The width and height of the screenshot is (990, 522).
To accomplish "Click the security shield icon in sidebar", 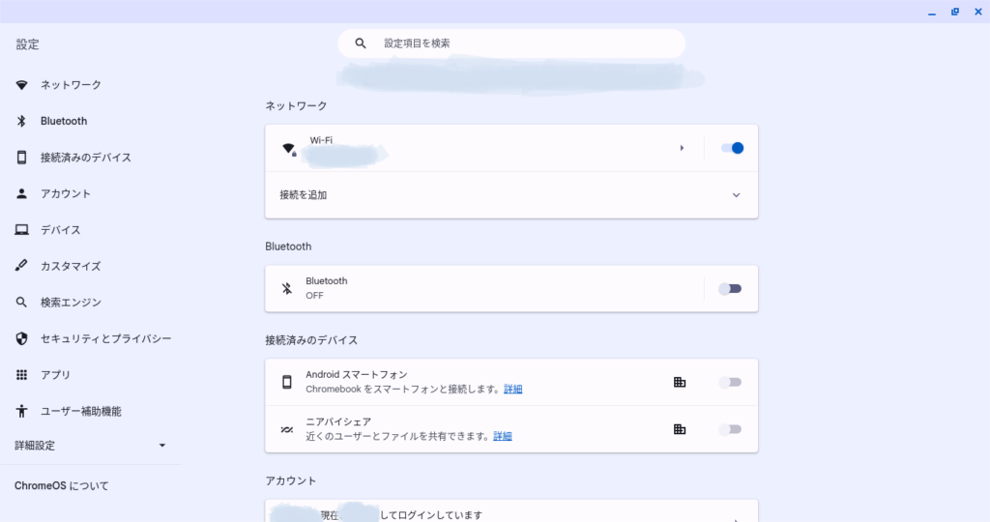I will pyautogui.click(x=21, y=338).
